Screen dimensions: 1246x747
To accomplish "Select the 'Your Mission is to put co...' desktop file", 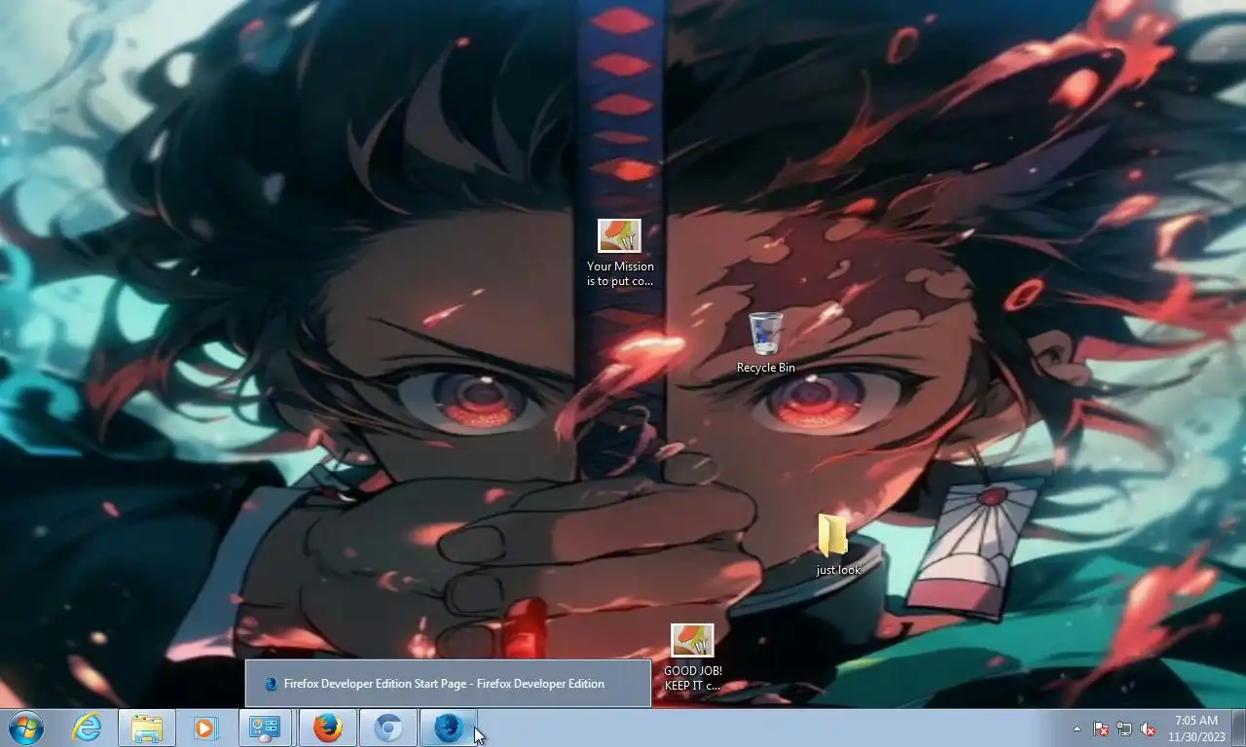I will (x=620, y=254).
